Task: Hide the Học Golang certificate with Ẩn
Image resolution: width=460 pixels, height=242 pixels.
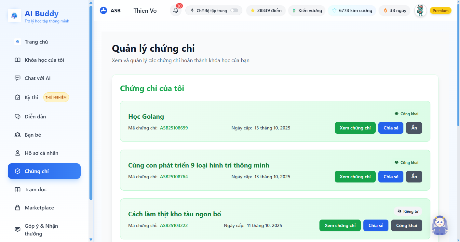Action: [414, 128]
